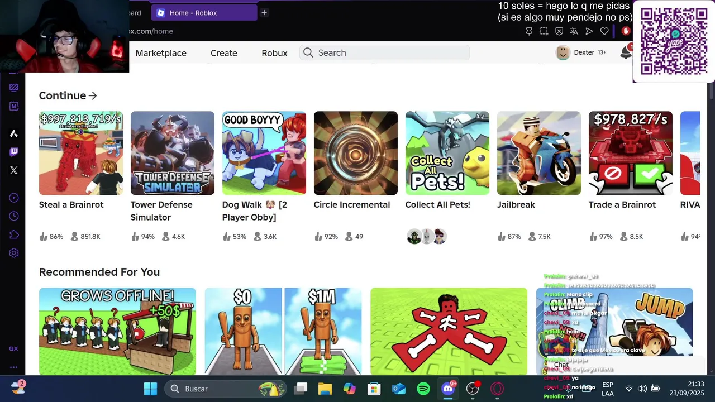Open File Explorer from the taskbar

click(x=325, y=389)
